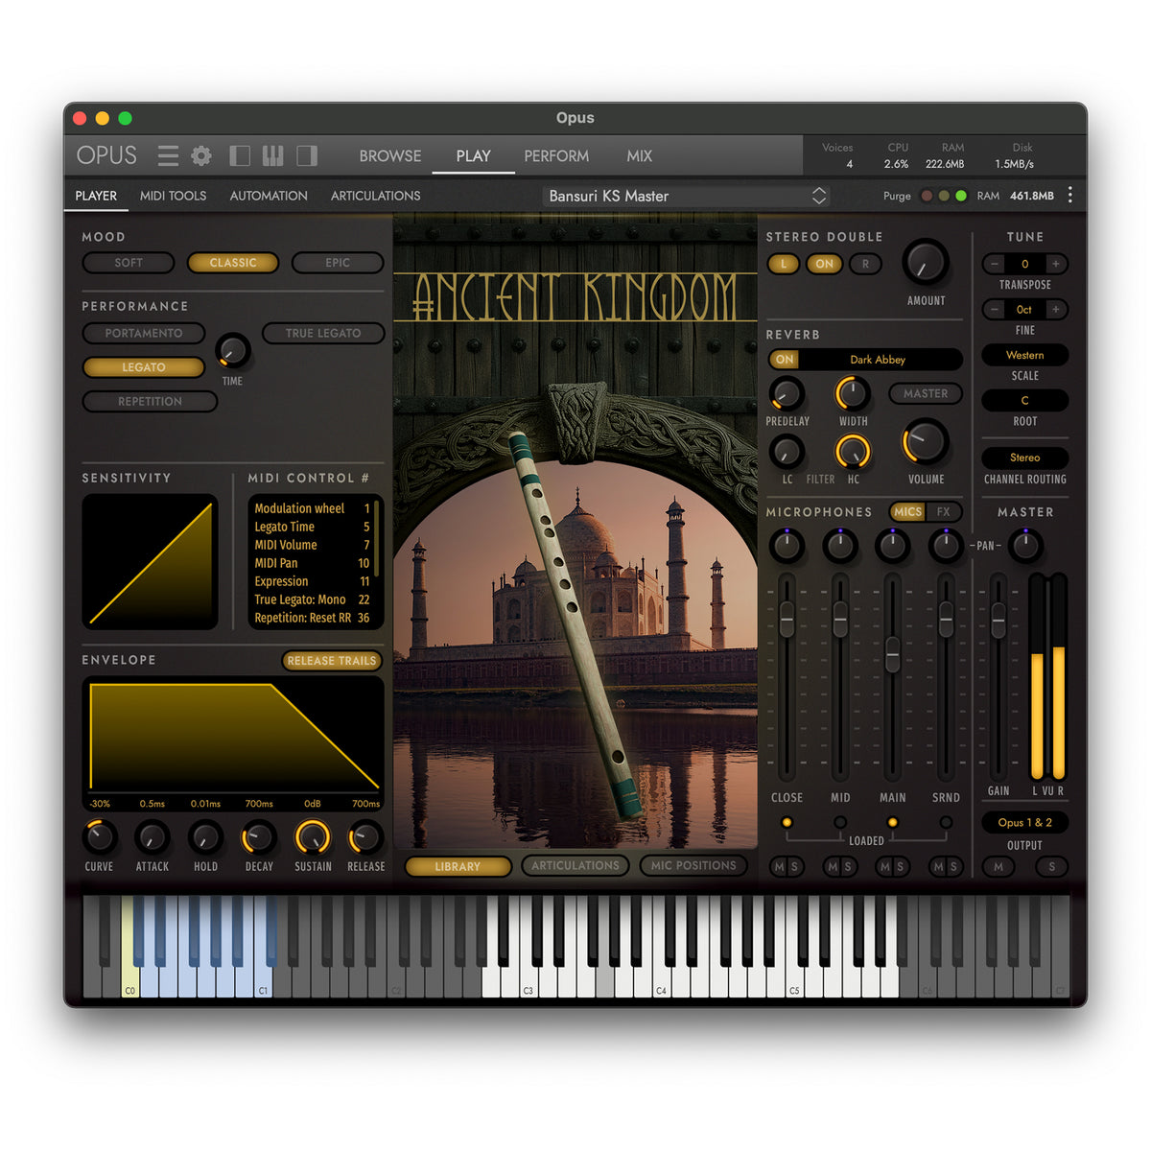This screenshot has height=1151, width=1151.
Task: Toggle RELEASE TRAILS in the Envelope section
Action: tap(332, 661)
